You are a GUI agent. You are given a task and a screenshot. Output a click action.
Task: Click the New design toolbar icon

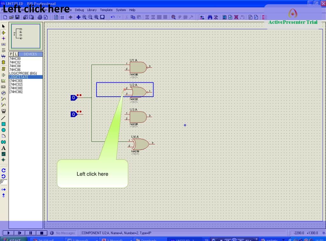5,17
